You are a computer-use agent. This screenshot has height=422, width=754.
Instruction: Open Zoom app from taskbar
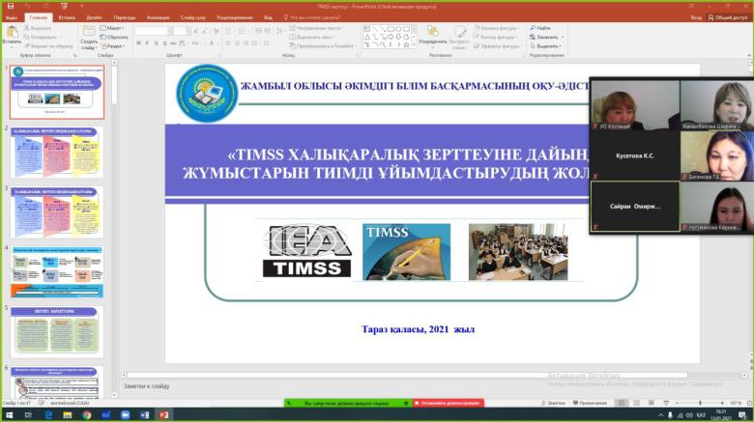click(125, 415)
